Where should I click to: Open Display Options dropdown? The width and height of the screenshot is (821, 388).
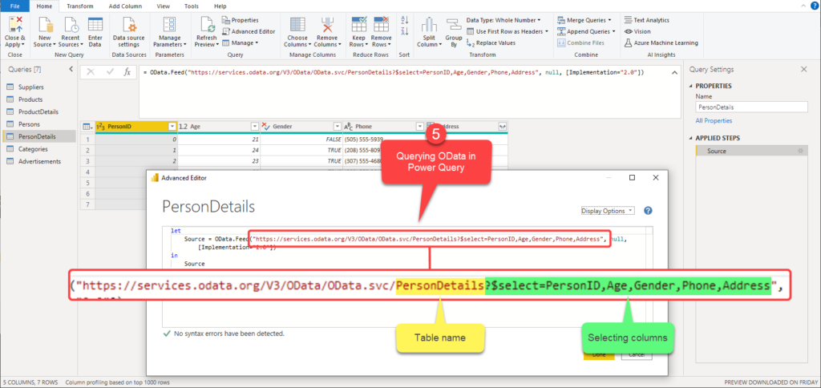608,211
